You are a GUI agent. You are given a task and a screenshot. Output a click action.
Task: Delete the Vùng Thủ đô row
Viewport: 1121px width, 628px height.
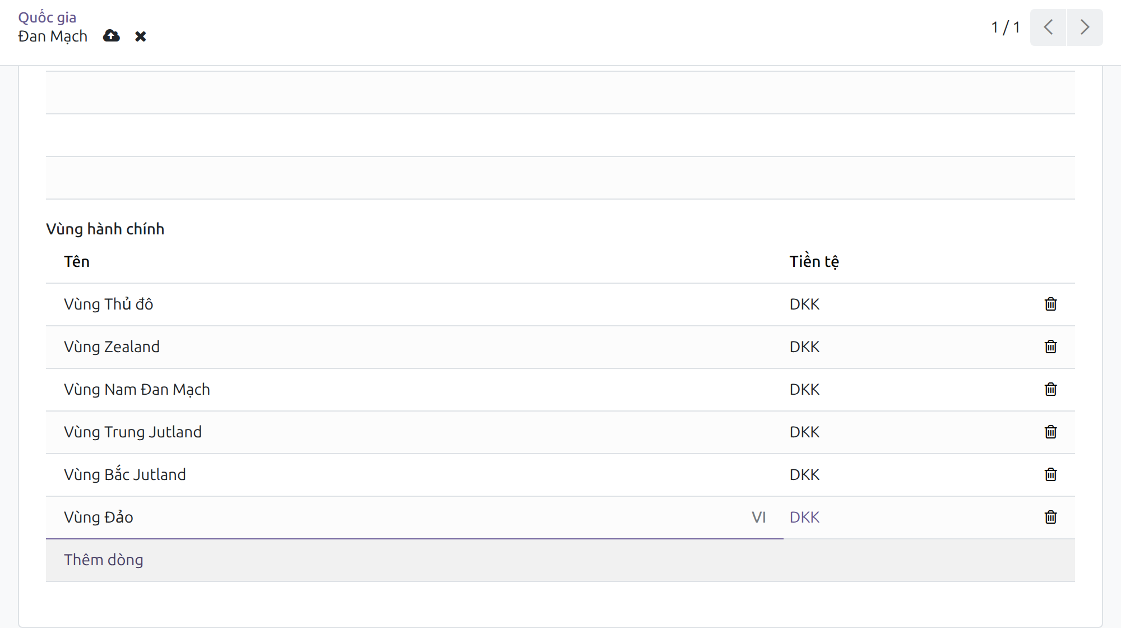click(x=1051, y=304)
